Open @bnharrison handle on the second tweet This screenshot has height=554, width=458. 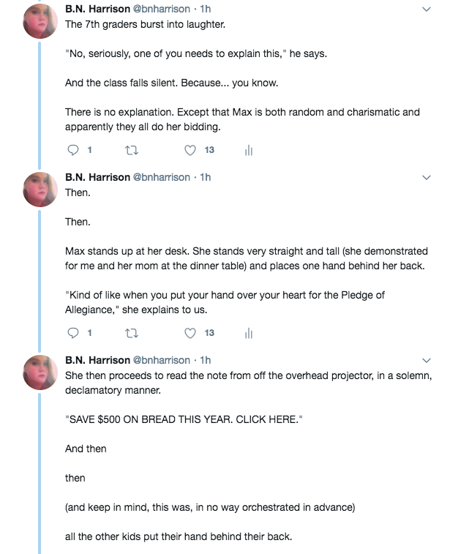pos(161,177)
